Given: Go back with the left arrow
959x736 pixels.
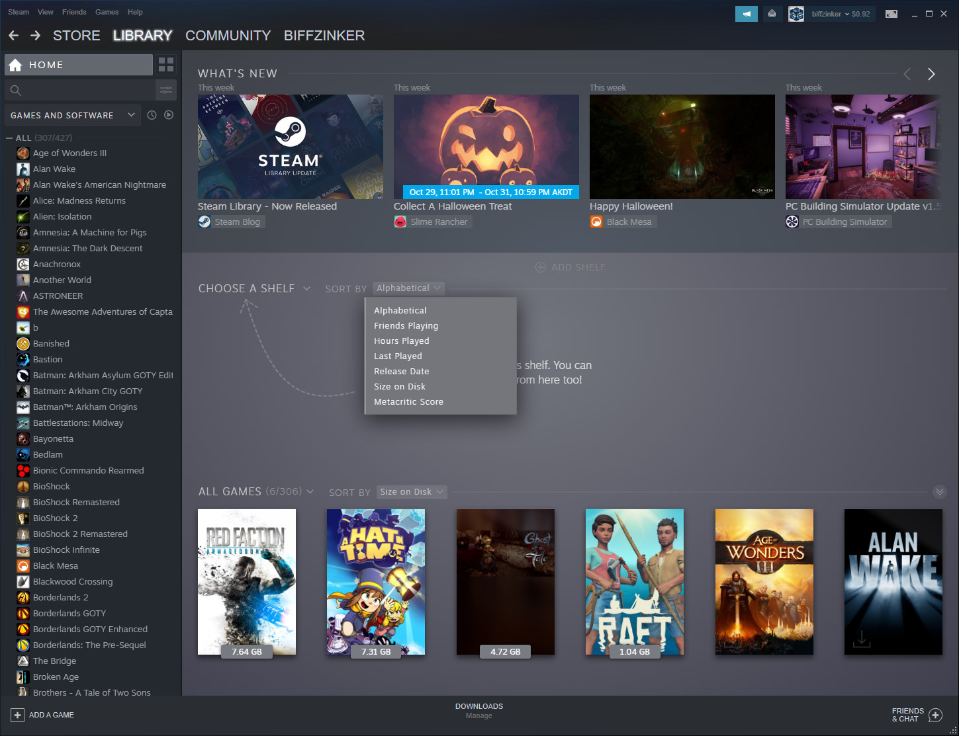Looking at the screenshot, I should click(x=13, y=36).
